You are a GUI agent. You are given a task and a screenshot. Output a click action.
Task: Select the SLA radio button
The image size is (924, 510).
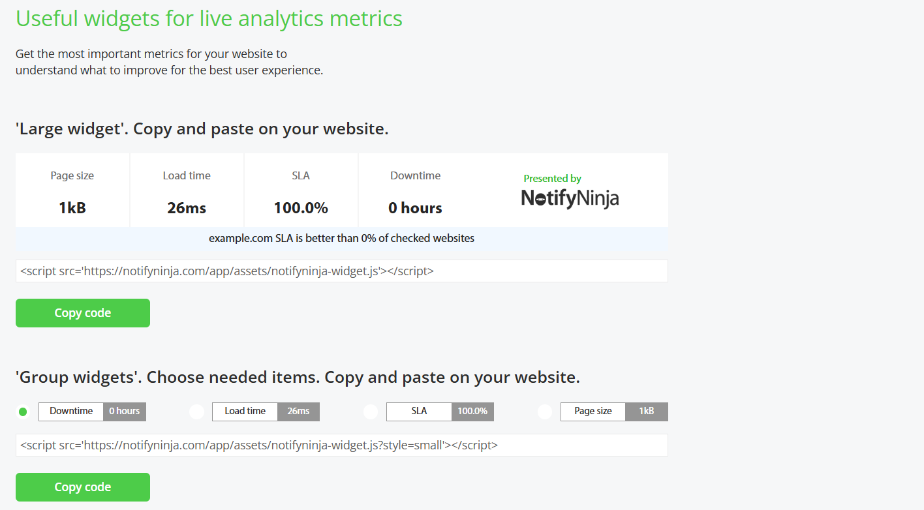click(371, 412)
